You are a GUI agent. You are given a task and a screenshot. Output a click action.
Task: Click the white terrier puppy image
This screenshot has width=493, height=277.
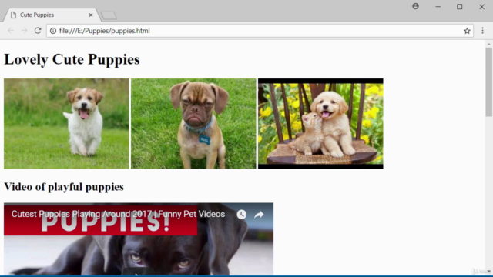66,124
